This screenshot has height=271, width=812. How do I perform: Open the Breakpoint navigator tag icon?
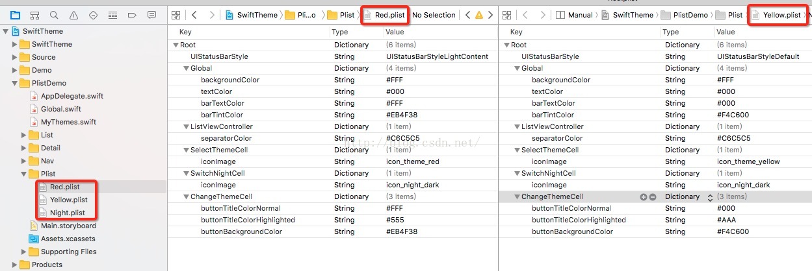(132, 15)
